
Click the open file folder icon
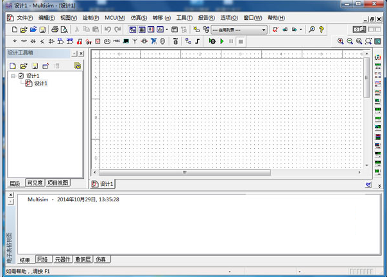pos(24,29)
